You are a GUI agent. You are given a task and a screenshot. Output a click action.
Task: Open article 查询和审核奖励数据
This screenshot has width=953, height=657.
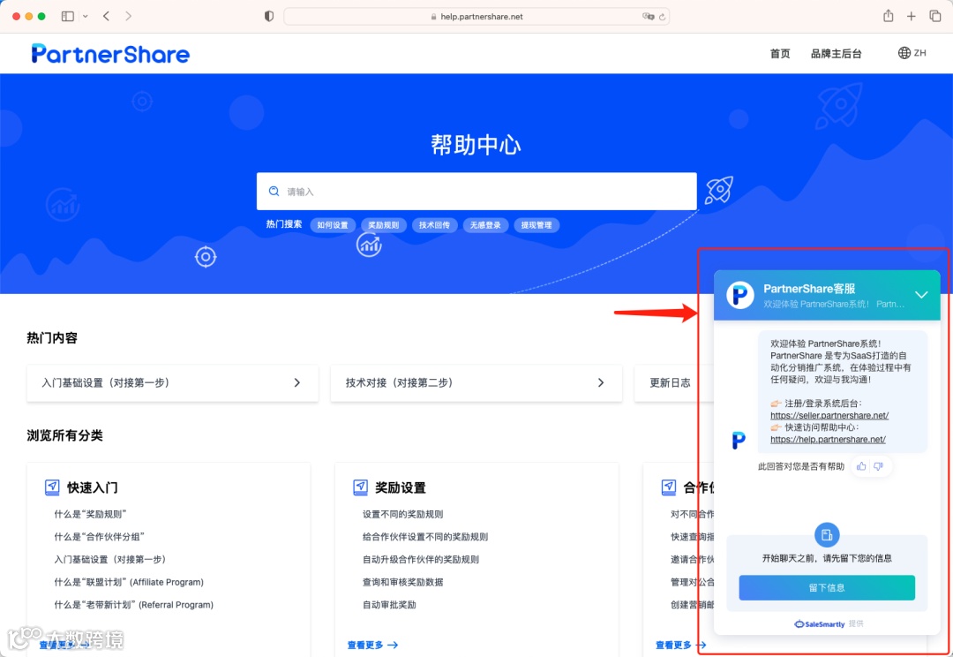pyautogui.click(x=403, y=582)
